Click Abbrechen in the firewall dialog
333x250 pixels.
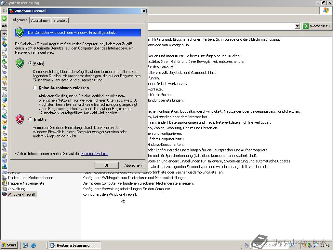(133, 165)
